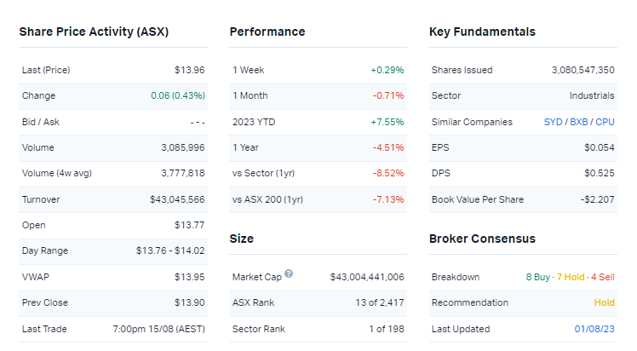Image resolution: width=637 pixels, height=351 pixels.
Task: Click the Share Price Activity (ASX) heading
Action: pos(94,32)
